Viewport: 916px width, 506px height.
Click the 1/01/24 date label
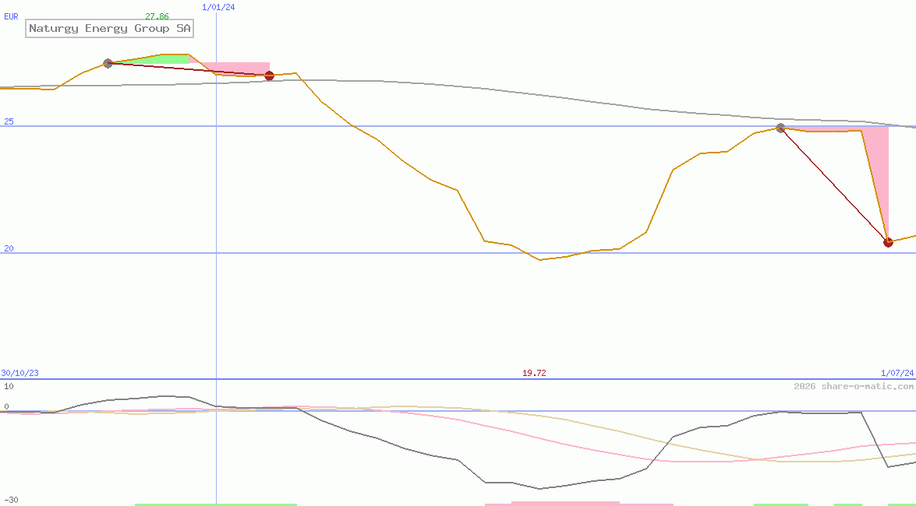click(218, 7)
